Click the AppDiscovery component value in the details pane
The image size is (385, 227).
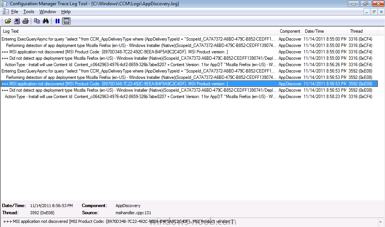[128, 206]
